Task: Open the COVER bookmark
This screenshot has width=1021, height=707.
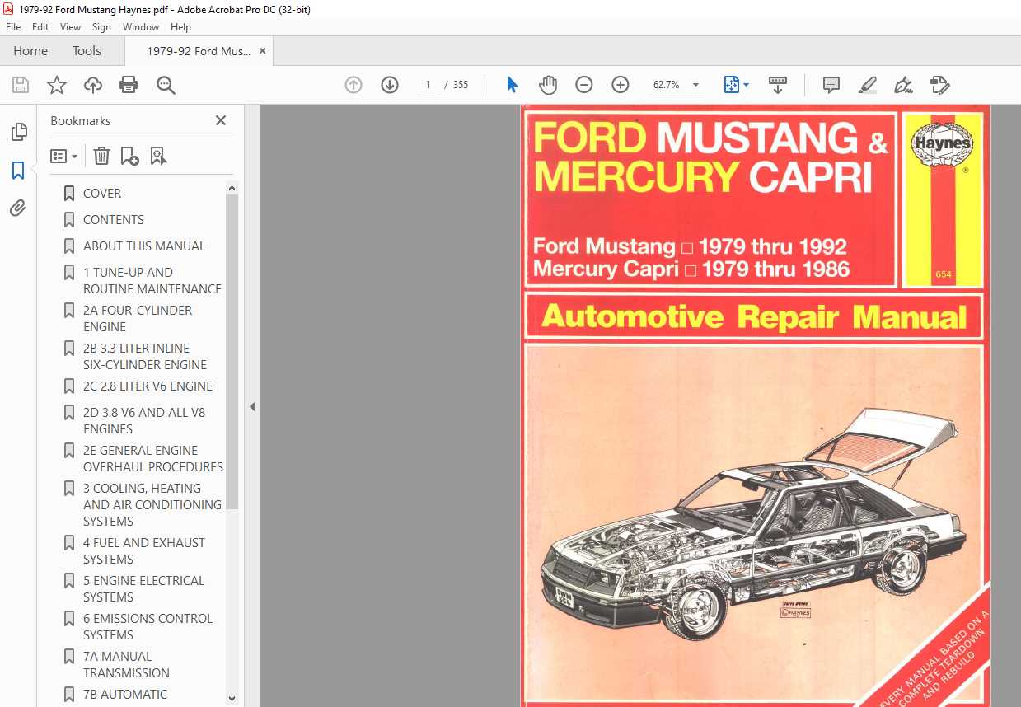Action: [x=102, y=193]
